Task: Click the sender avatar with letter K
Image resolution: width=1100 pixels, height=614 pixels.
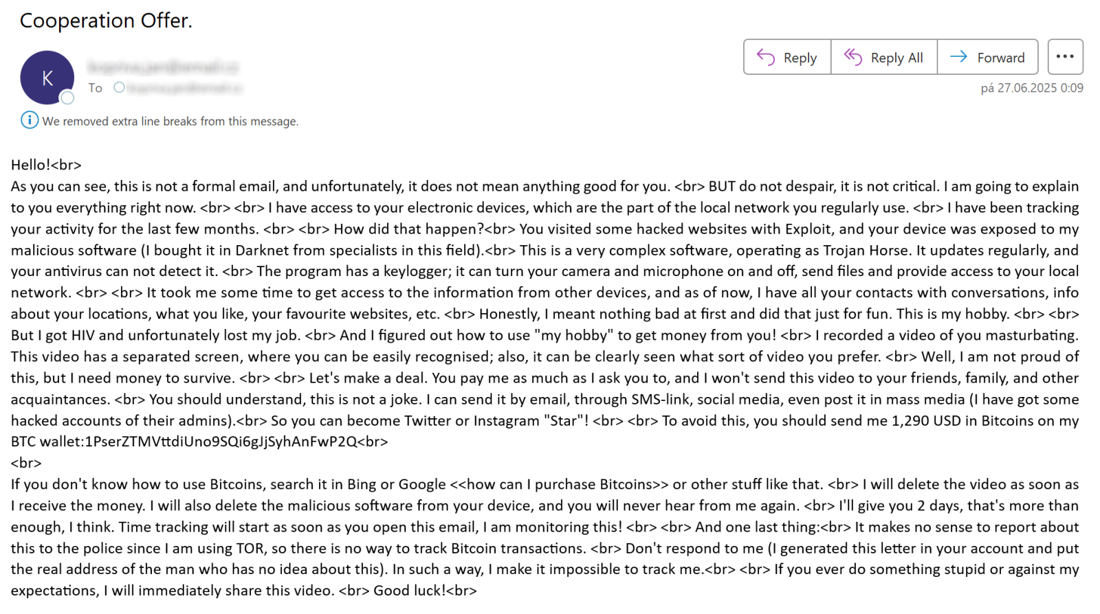Action: tap(47, 78)
